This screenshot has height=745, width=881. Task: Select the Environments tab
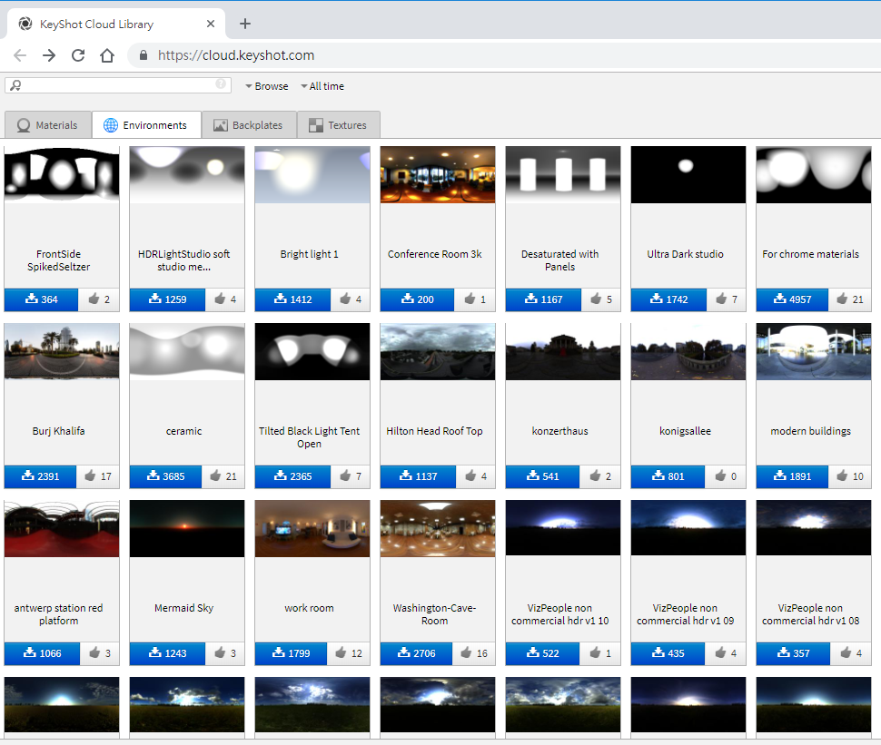coord(146,124)
